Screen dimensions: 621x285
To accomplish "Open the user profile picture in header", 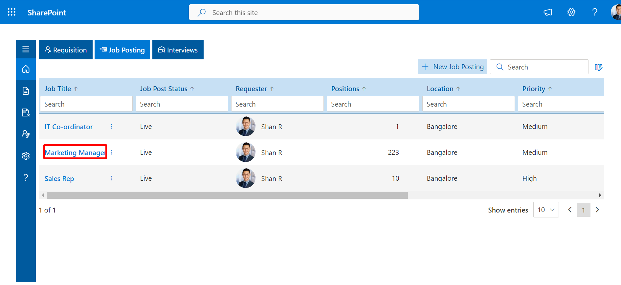I will tap(616, 12).
